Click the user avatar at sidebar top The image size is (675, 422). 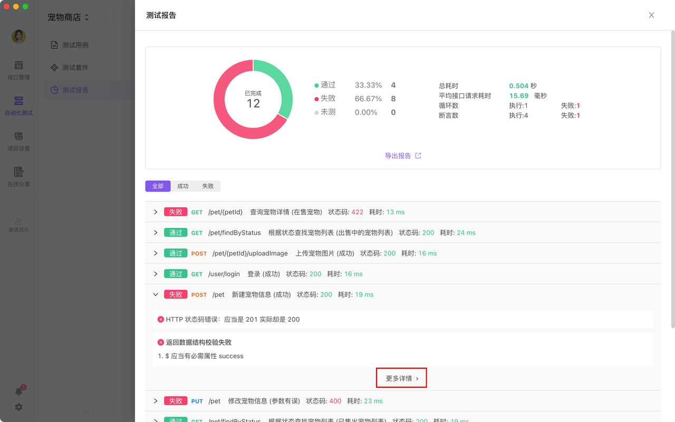pos(18,36)
